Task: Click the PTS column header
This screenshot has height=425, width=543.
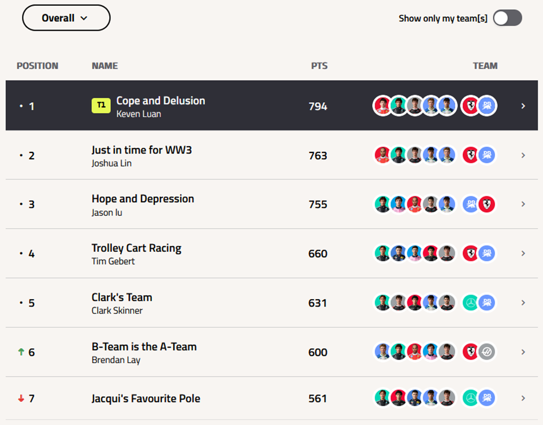Action: click(x=319, y=66)
